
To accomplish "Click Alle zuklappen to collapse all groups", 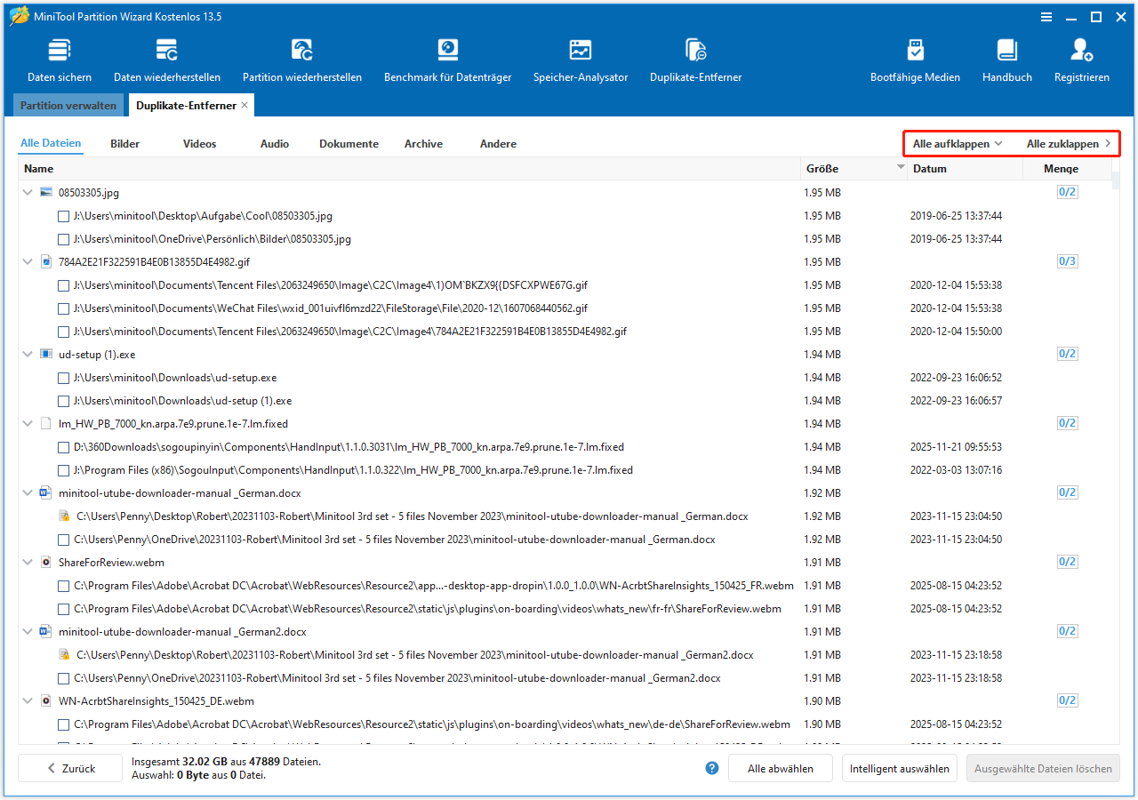I will 1063,143.
